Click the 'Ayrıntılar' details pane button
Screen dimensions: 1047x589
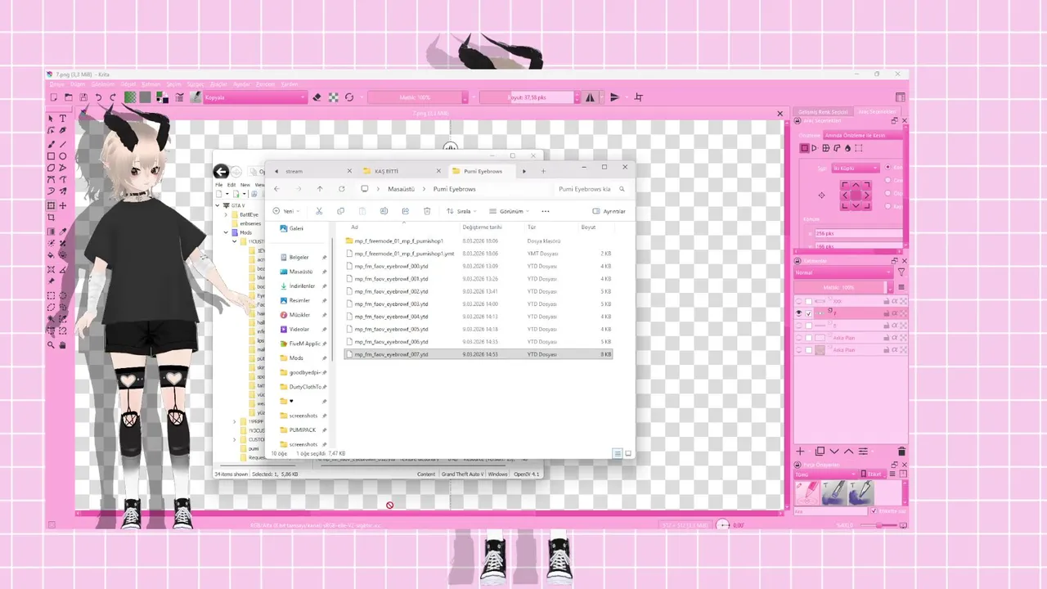609,211
